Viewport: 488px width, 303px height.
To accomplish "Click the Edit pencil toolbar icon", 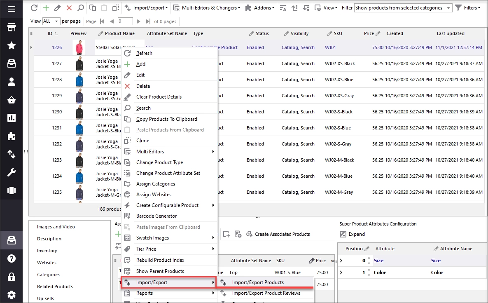I will pos(58,8).
